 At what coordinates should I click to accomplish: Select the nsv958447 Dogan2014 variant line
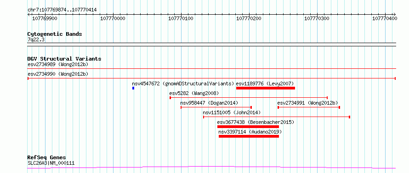pyautogui.click(x=216, y=107)
